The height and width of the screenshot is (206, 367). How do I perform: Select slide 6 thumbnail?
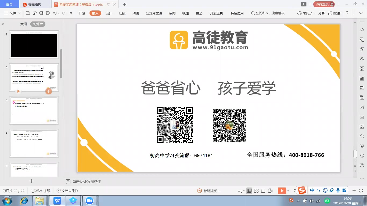34,111
